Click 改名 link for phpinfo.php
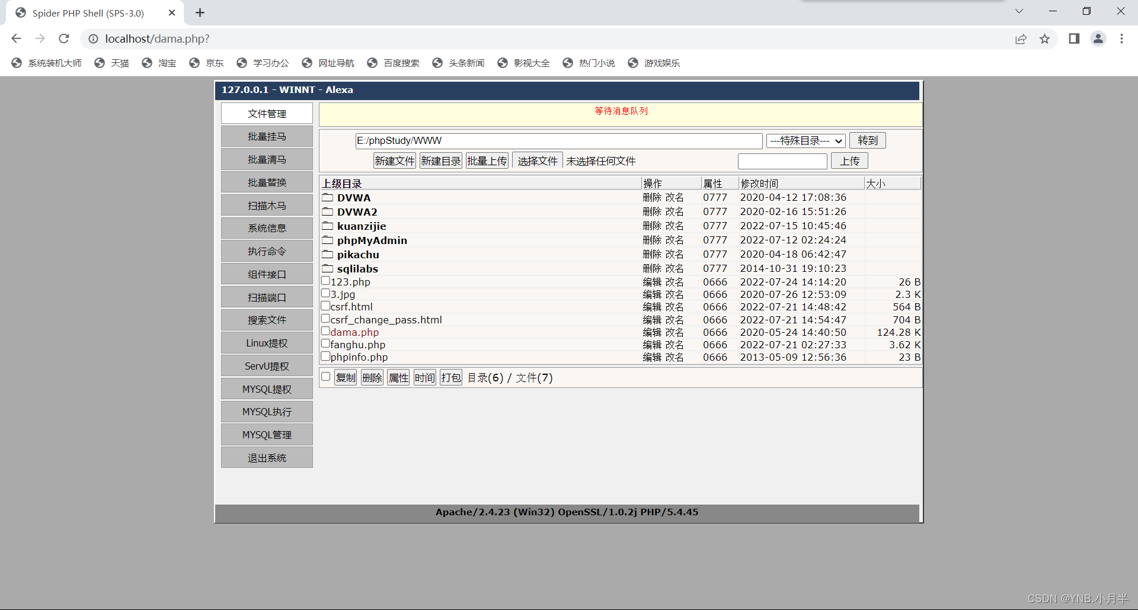 [675, 357]
